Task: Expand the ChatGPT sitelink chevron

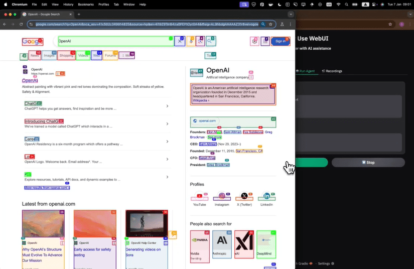Action: point(167,106)
